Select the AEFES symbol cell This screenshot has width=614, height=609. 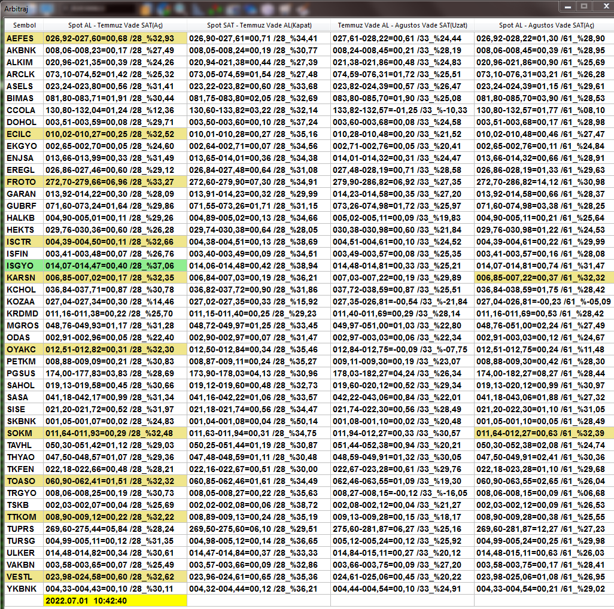tap(24, 38)
